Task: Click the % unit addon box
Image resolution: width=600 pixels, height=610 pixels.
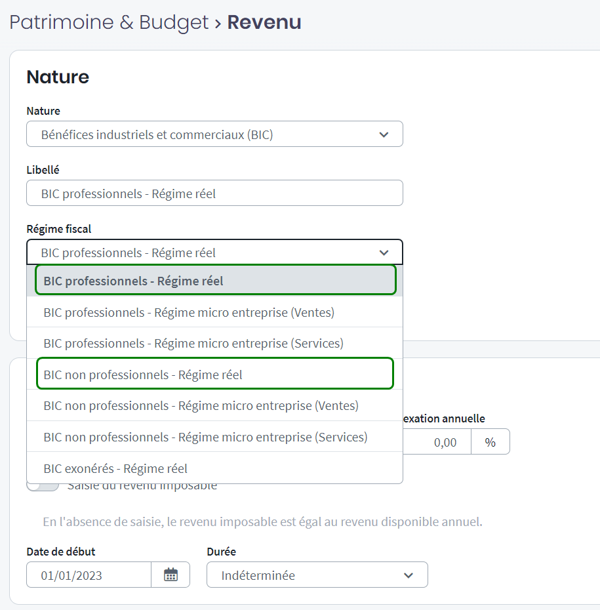Action: point(490,442)
